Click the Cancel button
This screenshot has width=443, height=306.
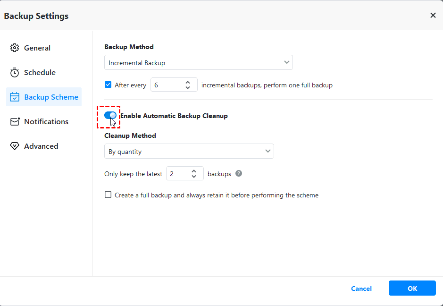point(361,289)
